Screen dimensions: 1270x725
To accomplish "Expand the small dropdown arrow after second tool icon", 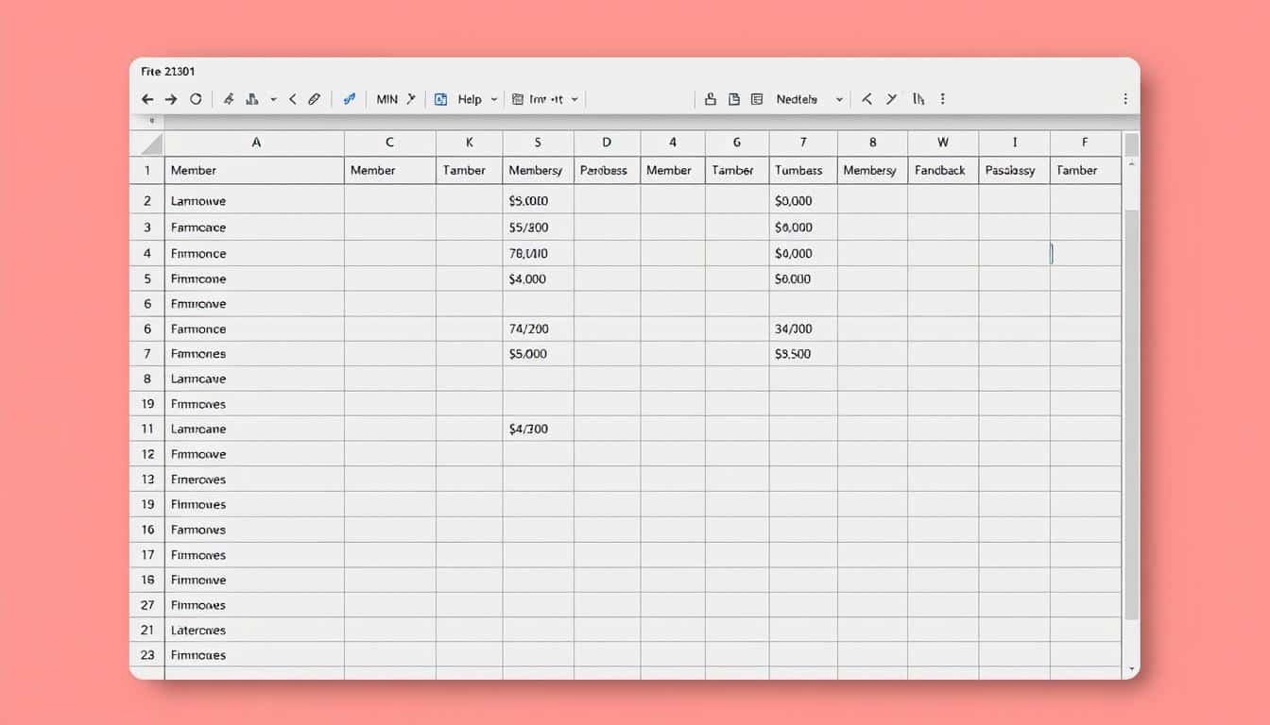I will click(274, 99).
